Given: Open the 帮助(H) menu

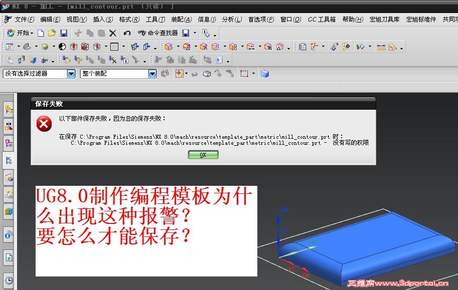Looking at the screenshot, I should click(x=353, y=20).
